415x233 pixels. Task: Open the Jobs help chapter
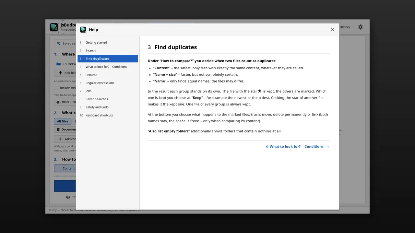[108, 91]
